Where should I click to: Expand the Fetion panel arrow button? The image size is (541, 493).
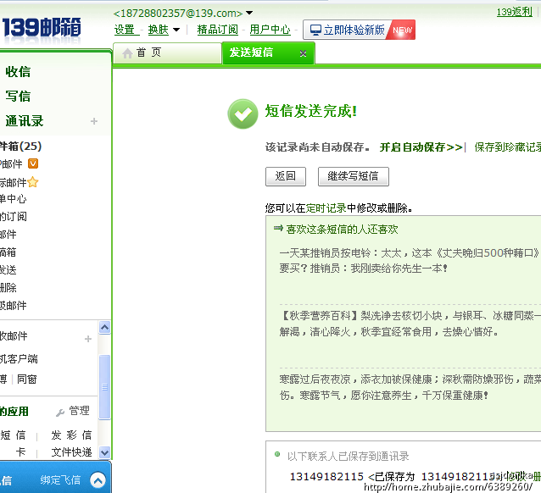[98, 480]
